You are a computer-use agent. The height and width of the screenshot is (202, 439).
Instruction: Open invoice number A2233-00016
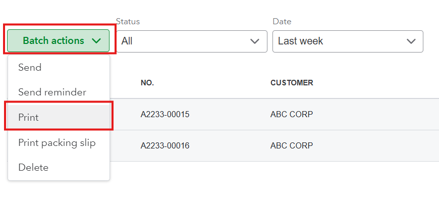coord(164,146)
